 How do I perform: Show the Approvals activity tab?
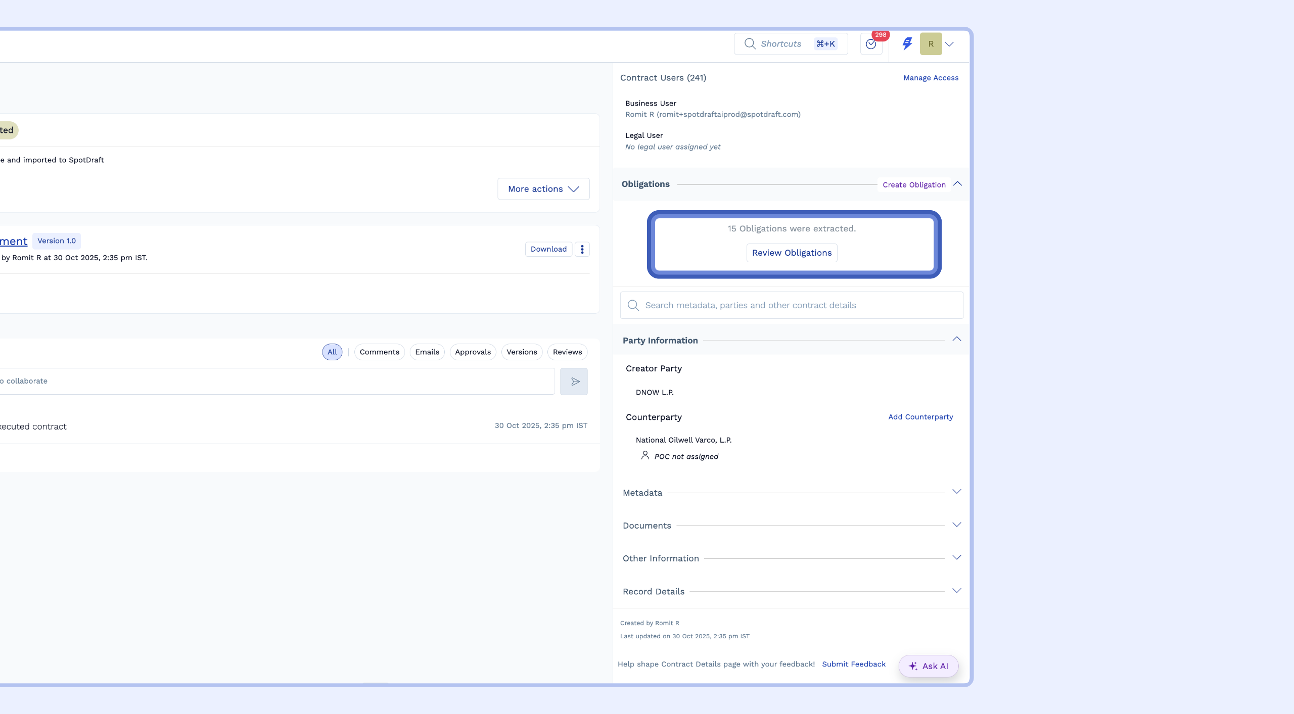(x=473, y=352)
